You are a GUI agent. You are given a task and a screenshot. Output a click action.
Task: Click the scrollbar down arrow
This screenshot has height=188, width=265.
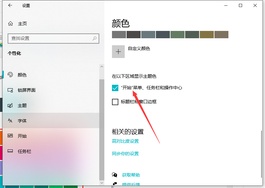coord(102,183)
